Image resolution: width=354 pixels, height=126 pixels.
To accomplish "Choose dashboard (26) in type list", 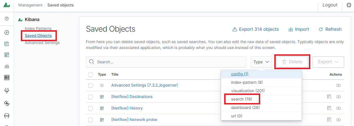I will (x=245, y=108).
